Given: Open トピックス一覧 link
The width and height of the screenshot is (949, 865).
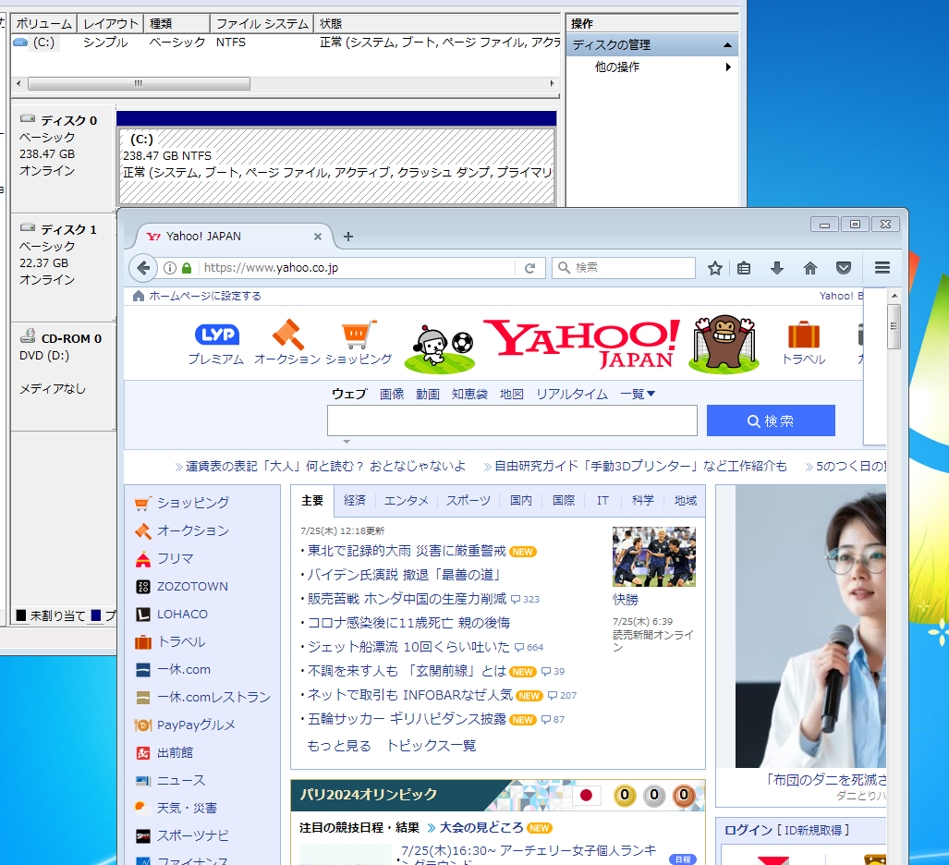Looking at the screenshot, I should (x=431, y=746).
